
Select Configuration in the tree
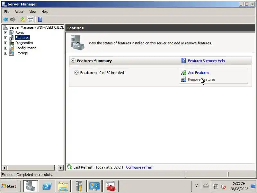tap(26, 48)
